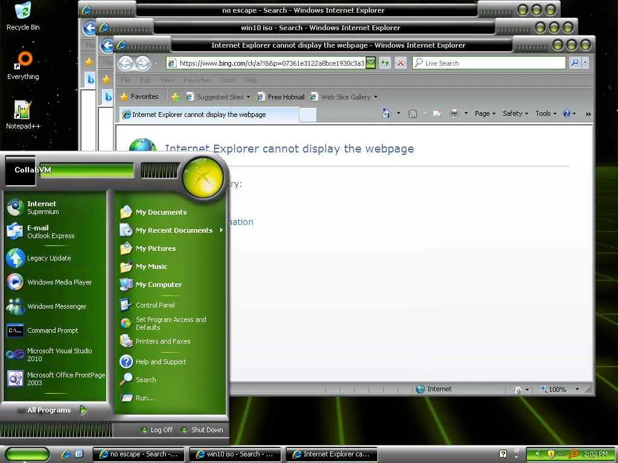Open the 100% zoom level control
The height and width of the screenshot is (463, 618).
pos(559,389)
